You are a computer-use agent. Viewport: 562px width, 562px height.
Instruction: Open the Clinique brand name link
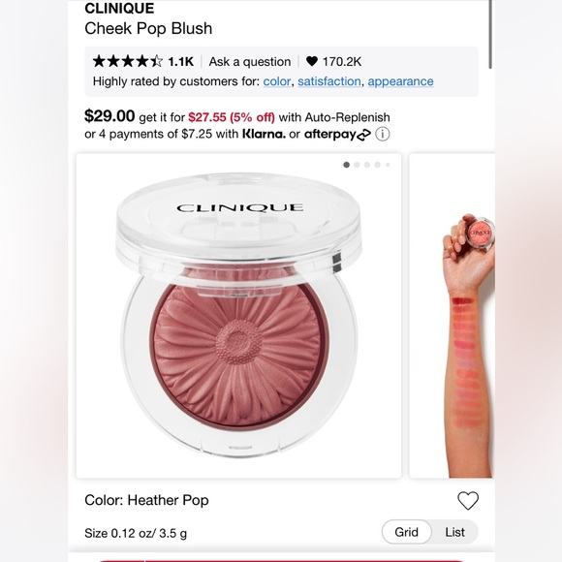[x=119, y=9]
